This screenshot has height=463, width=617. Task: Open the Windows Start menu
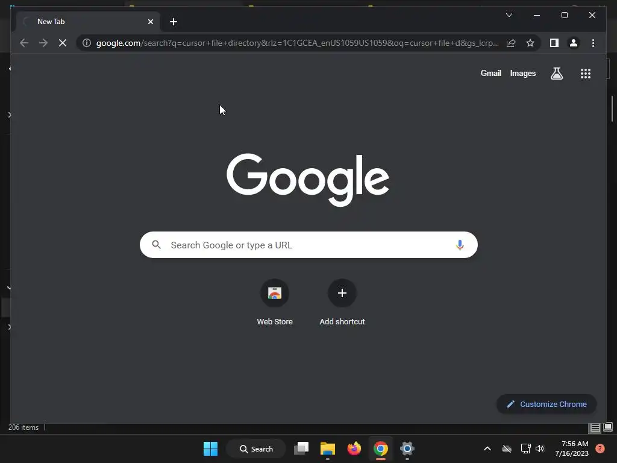[210, 449]
